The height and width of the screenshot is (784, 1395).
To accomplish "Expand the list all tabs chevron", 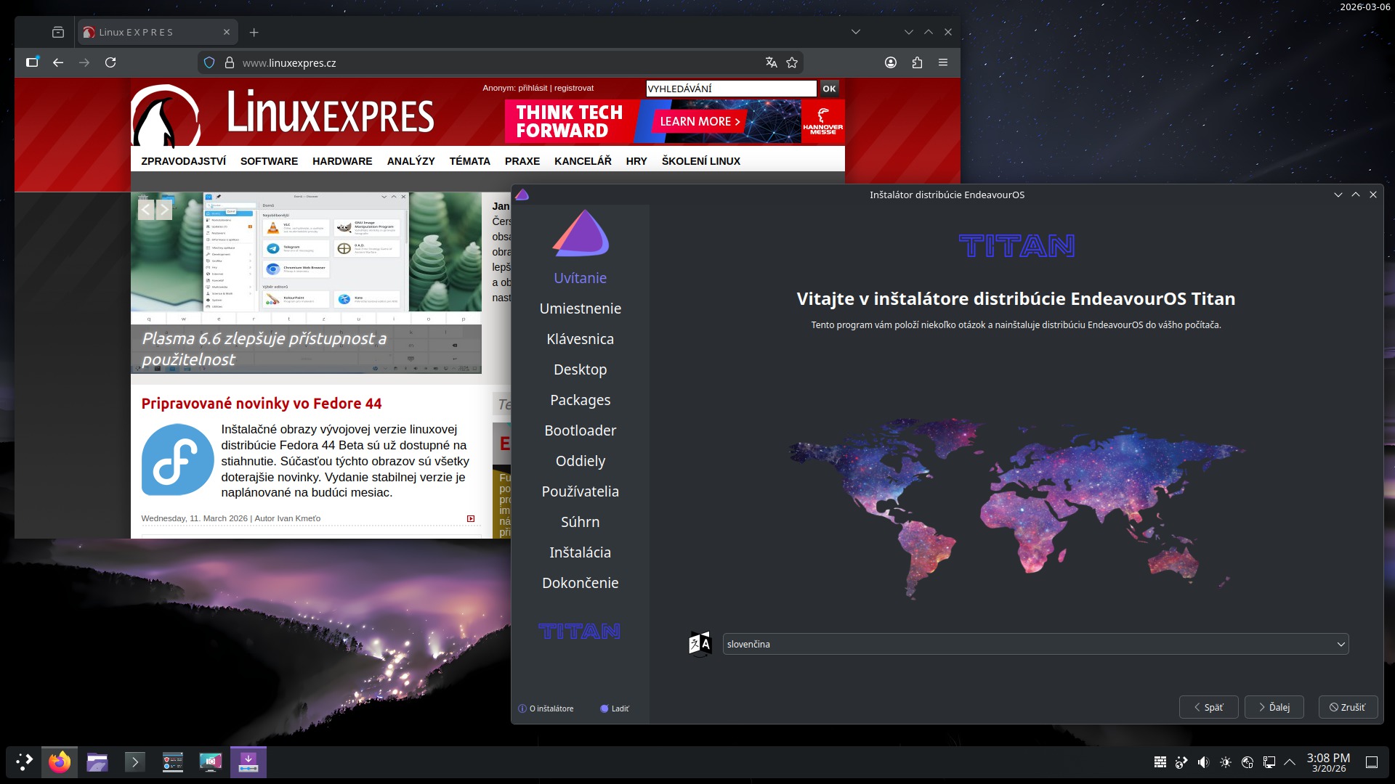I will coord(856,32).
